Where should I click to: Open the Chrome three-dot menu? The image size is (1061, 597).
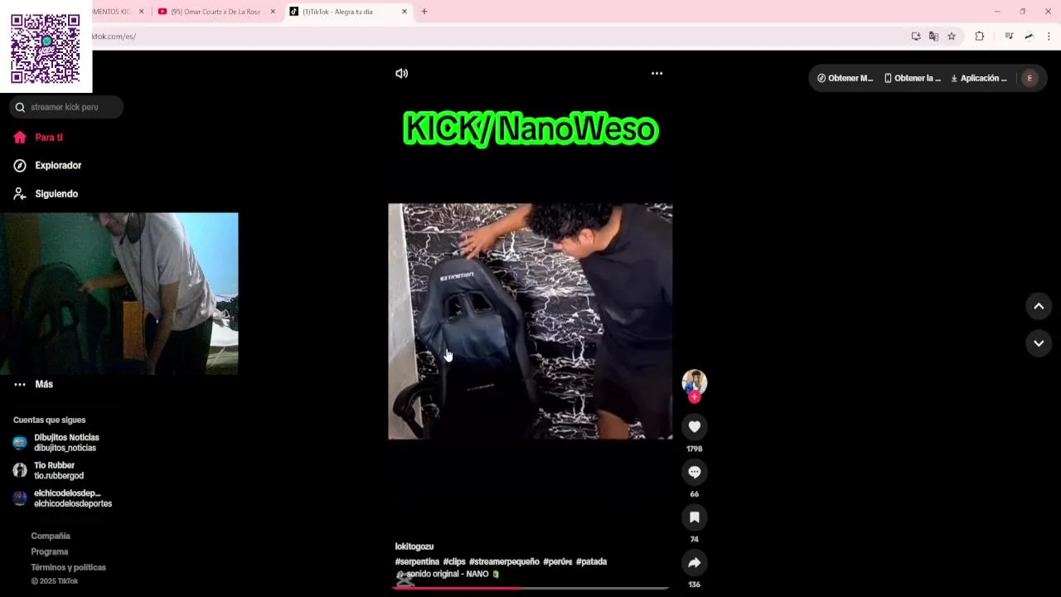(x=1049, y=36)
